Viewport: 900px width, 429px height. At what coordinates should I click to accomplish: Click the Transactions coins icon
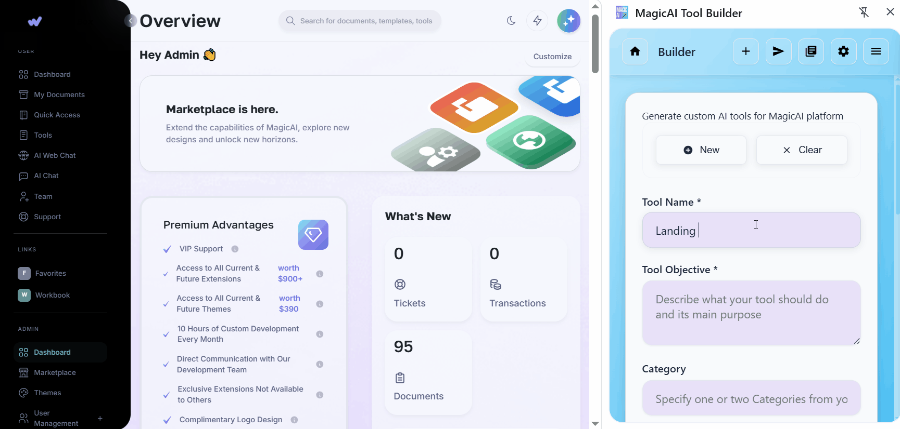tap(496, 284)
